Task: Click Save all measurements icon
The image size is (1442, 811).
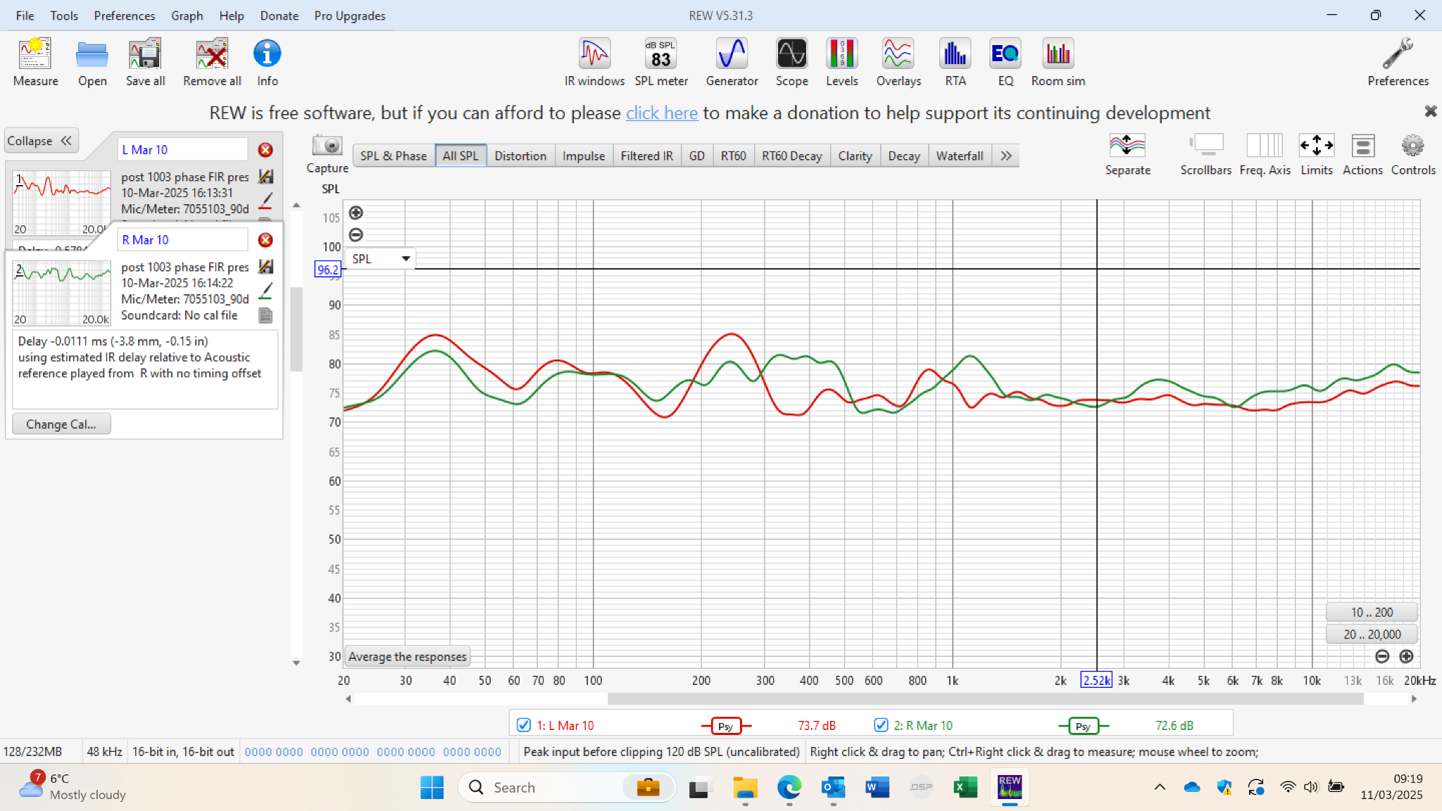Action: click(145, 62)
